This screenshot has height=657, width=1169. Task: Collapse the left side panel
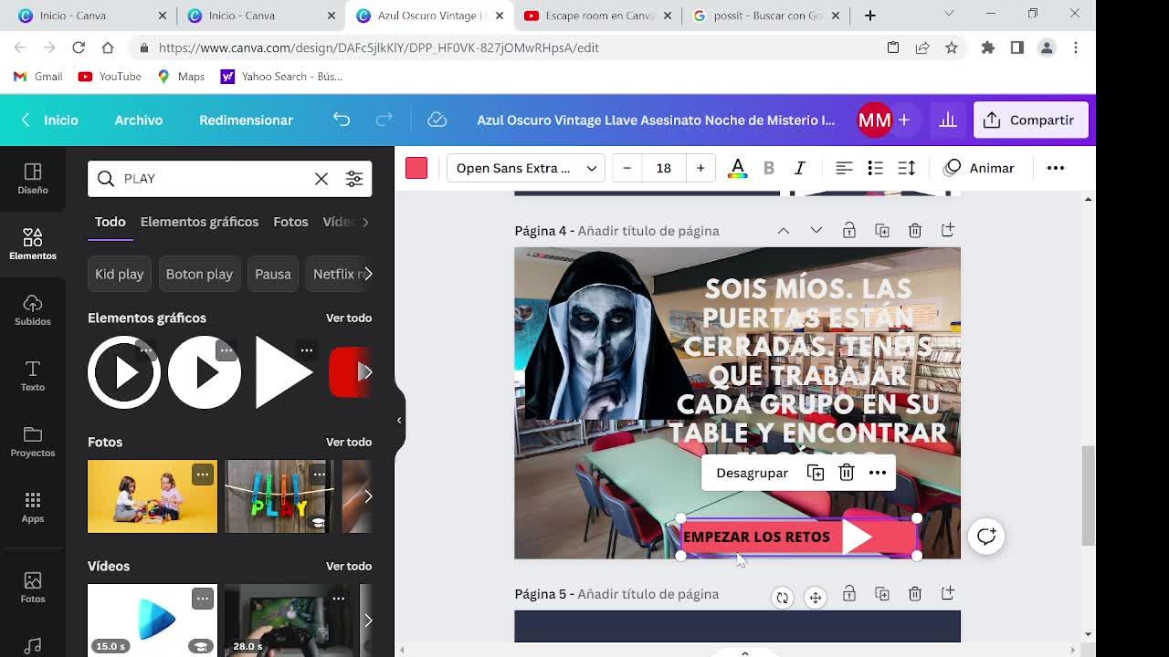pos(399,421)
